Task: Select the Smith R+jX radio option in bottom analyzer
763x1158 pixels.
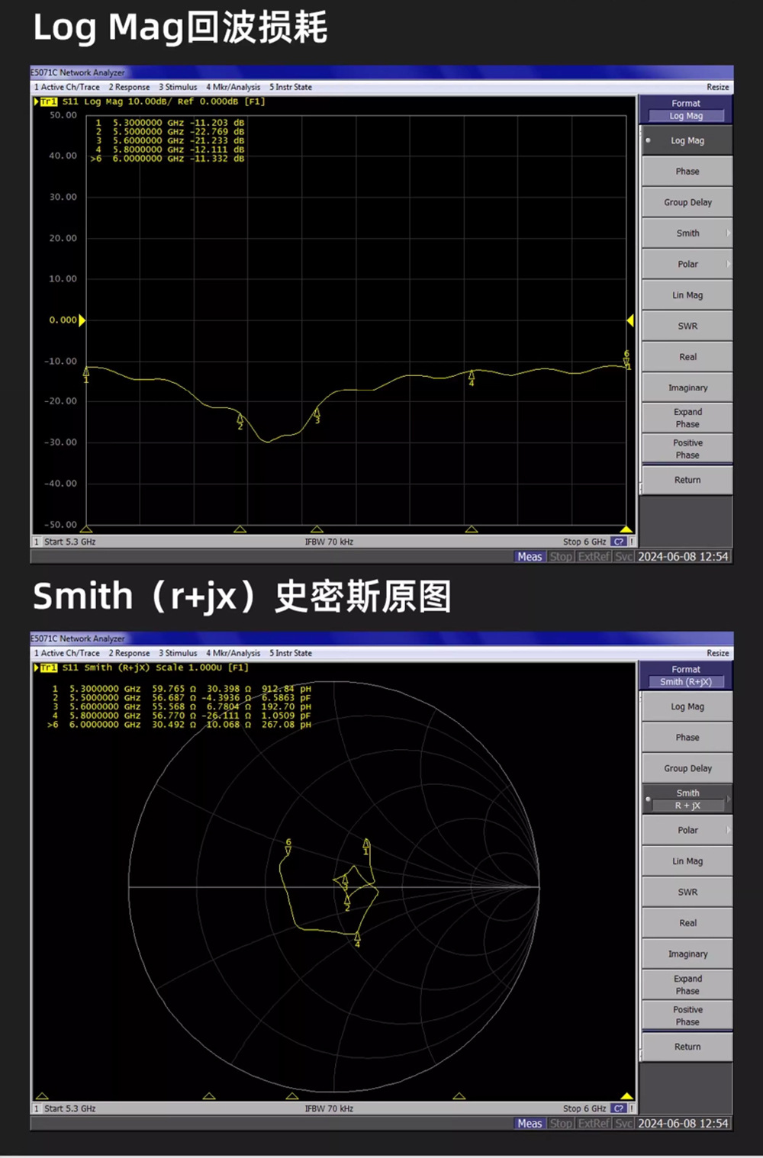Action: [687, 799]
